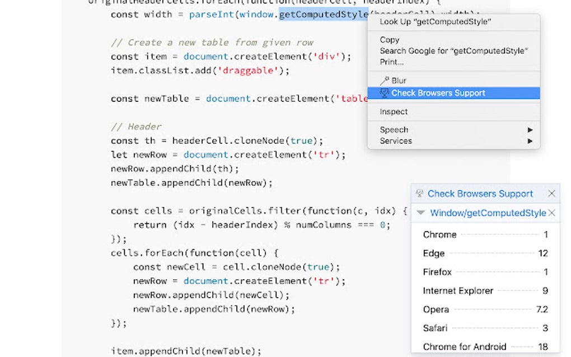Screen dimensions: 571x357
Task: Click the Internet Explorer support entry
Action: coord(457,290)
